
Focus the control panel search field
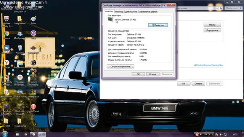tap(233, 8)
